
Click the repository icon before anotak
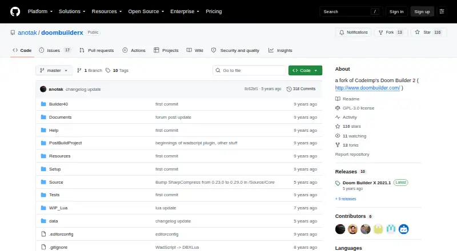[13, 33]
